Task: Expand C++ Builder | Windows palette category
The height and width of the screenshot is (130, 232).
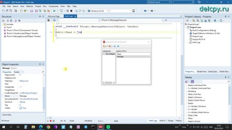Action: 186,107
